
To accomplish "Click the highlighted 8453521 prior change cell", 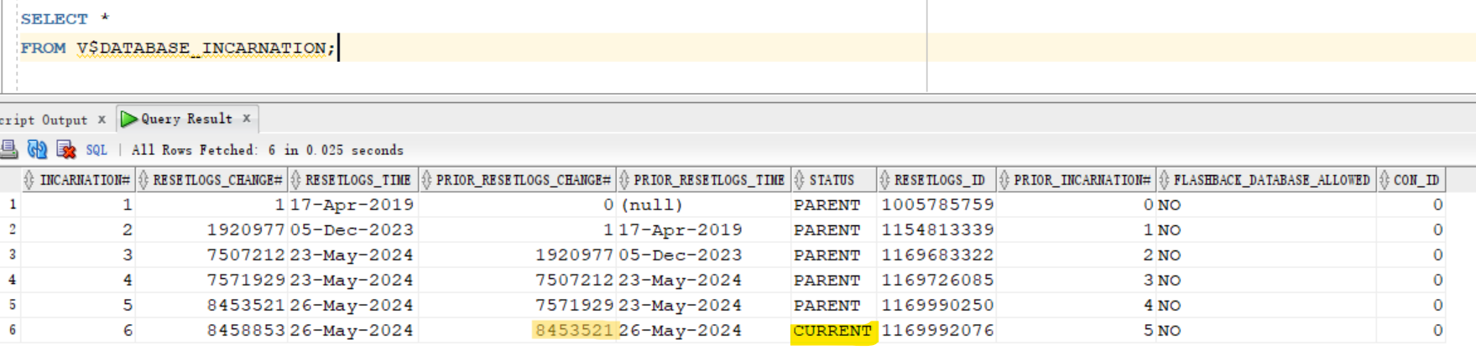I will pos(575,330).
